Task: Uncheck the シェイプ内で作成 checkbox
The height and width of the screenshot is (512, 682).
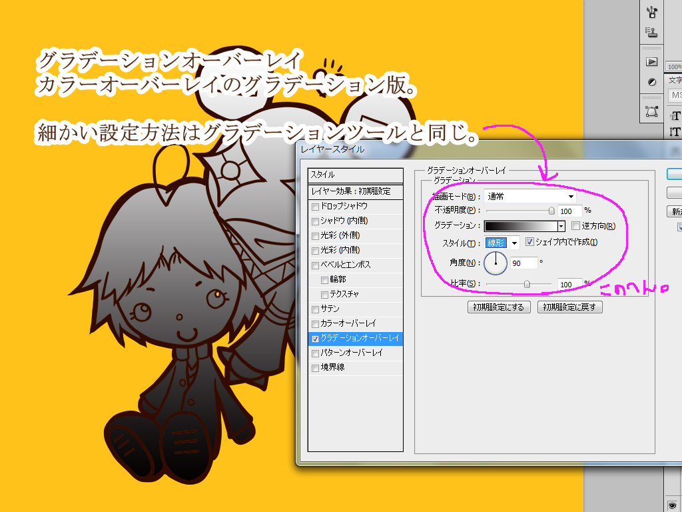Action: point(530,243)
